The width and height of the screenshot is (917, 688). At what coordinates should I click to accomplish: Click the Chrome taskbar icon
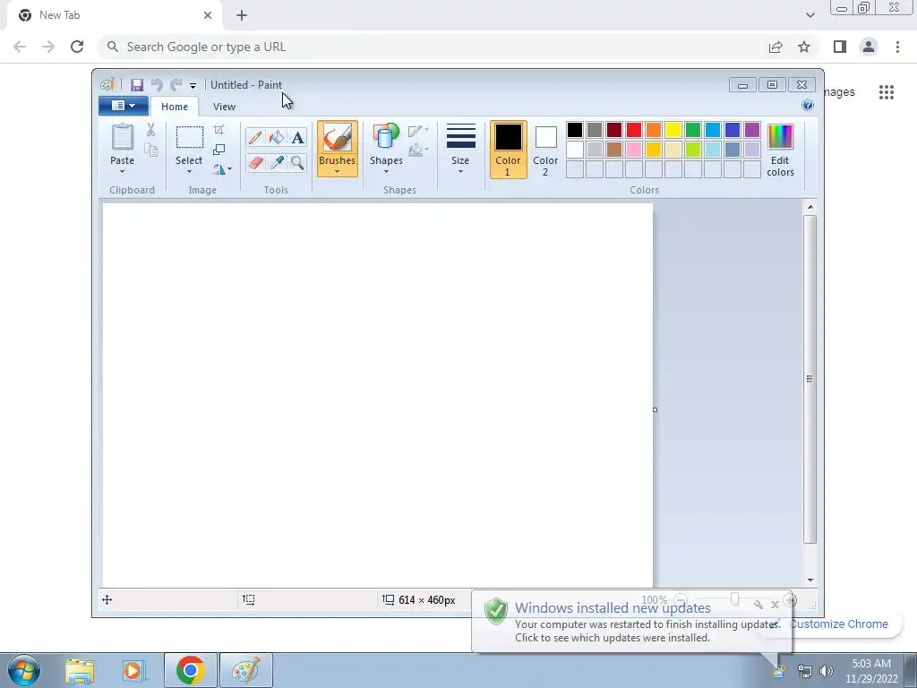coord(191,670)
